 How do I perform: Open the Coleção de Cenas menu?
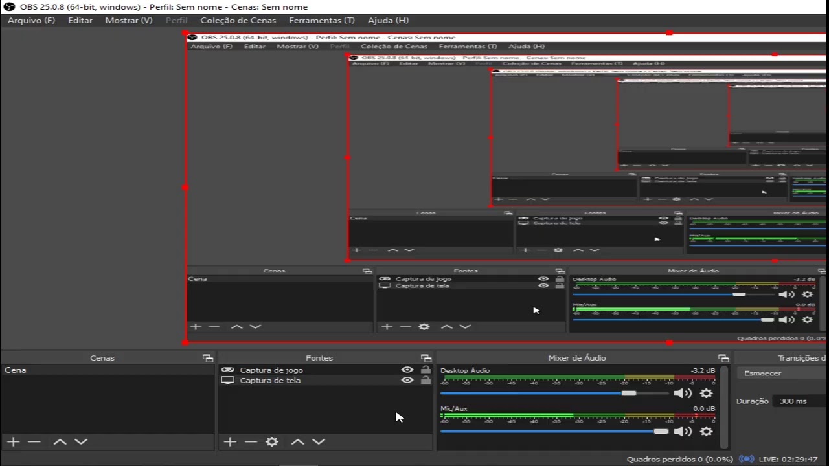238,21
